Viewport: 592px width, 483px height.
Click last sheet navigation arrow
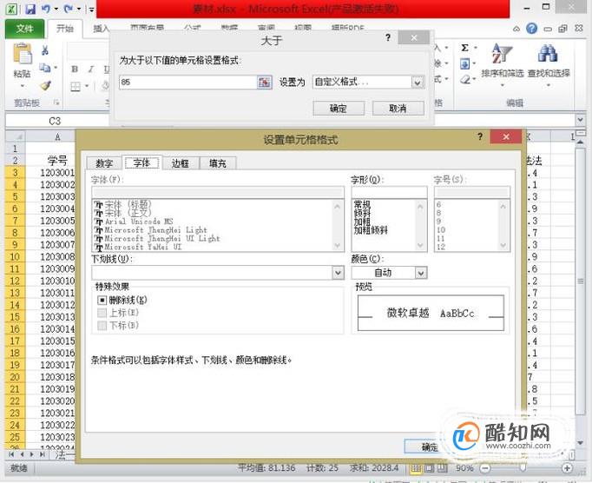[x=43, y=454]
